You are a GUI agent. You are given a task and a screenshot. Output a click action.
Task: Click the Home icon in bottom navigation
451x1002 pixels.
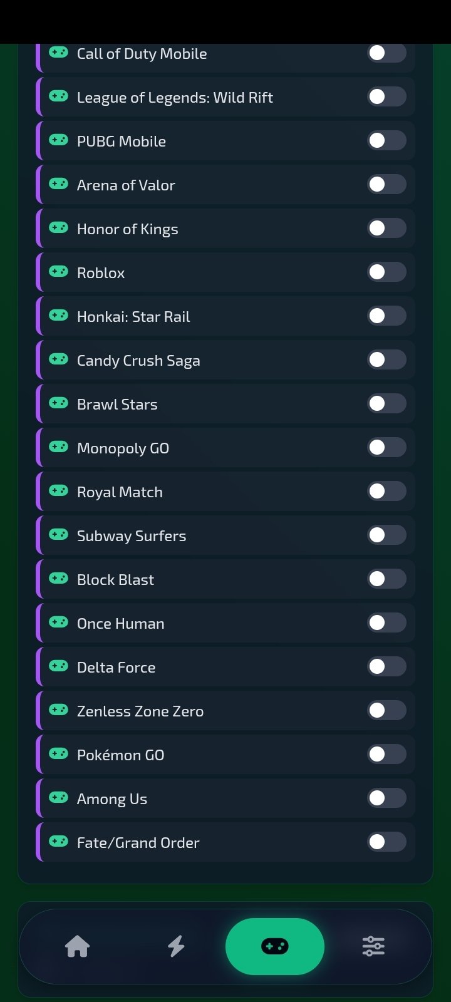(x=76, y=947)
